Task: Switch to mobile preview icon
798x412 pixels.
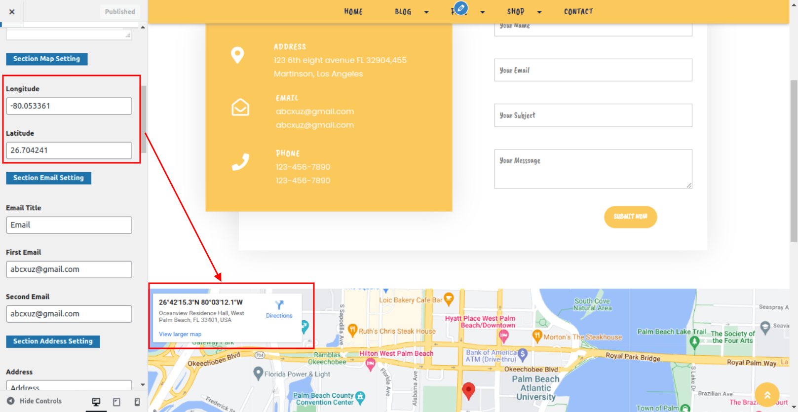Action: [x=137, y=402]
